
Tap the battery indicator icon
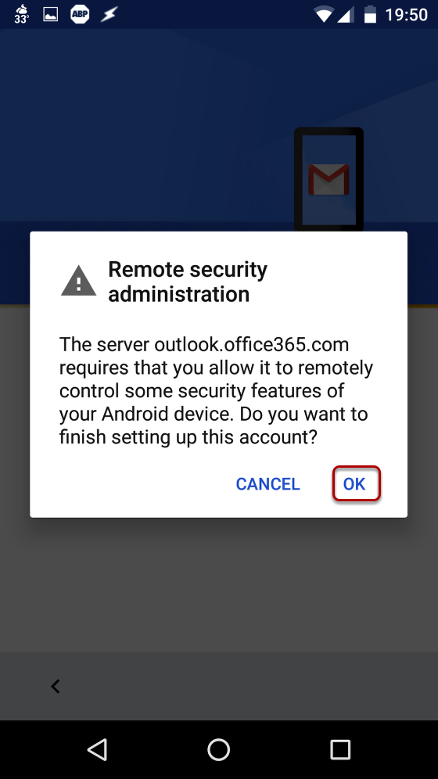(370, 14)
